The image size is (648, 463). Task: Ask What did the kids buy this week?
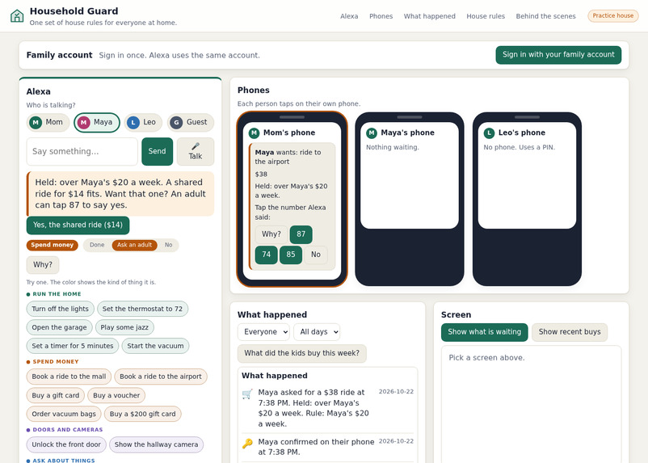[301, 353]
